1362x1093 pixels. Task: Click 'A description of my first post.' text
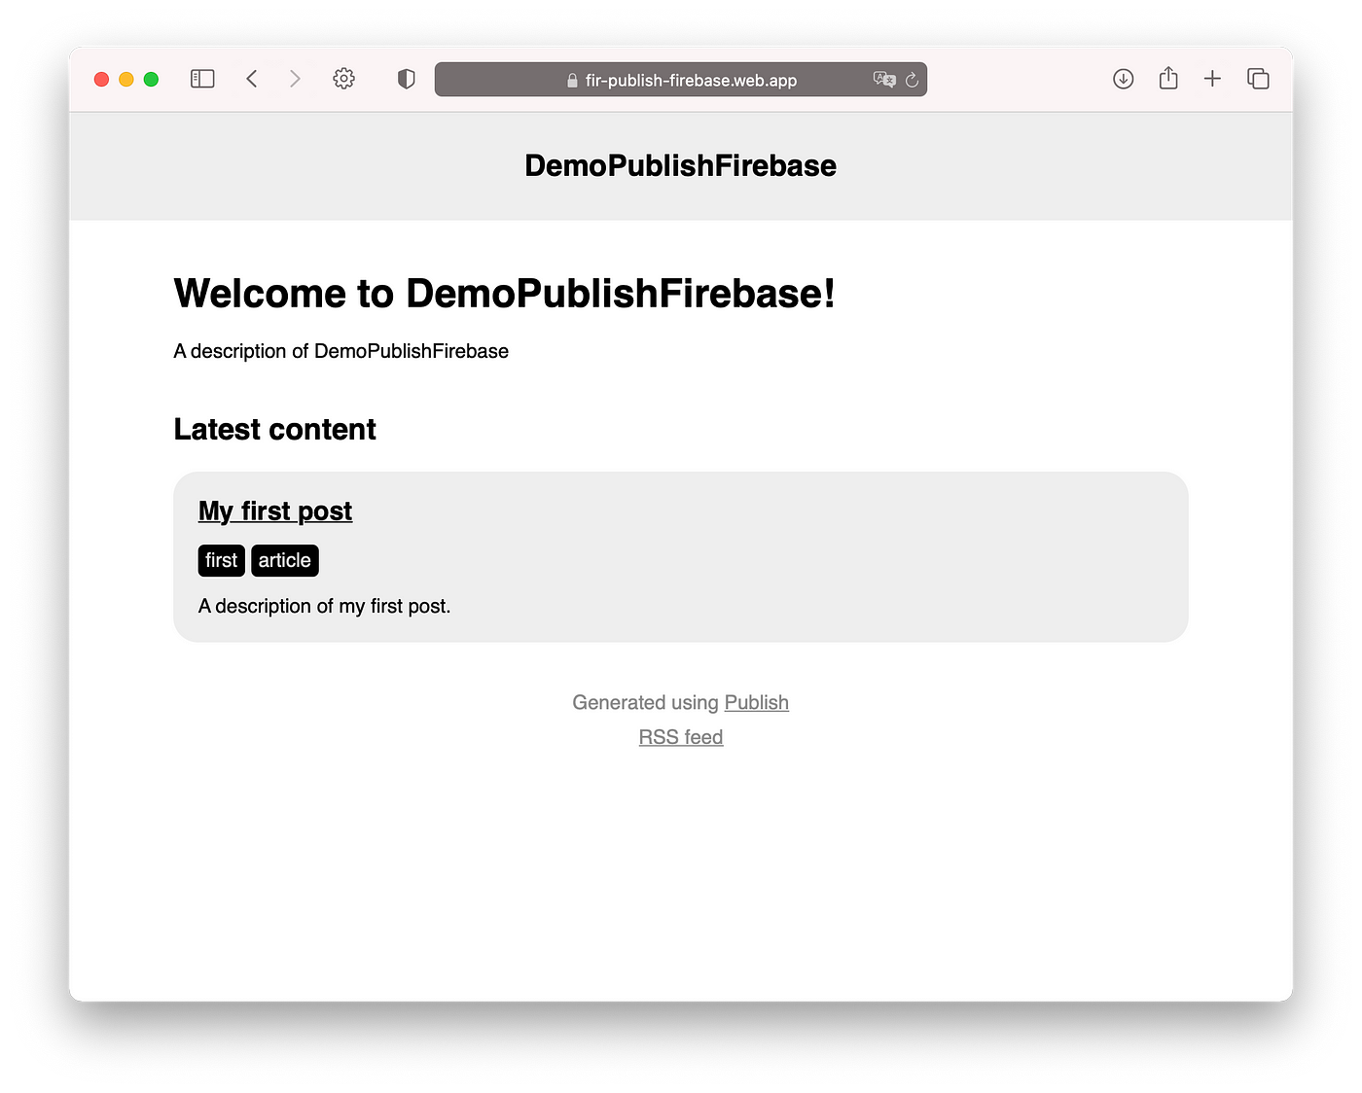tap(324, 606)
